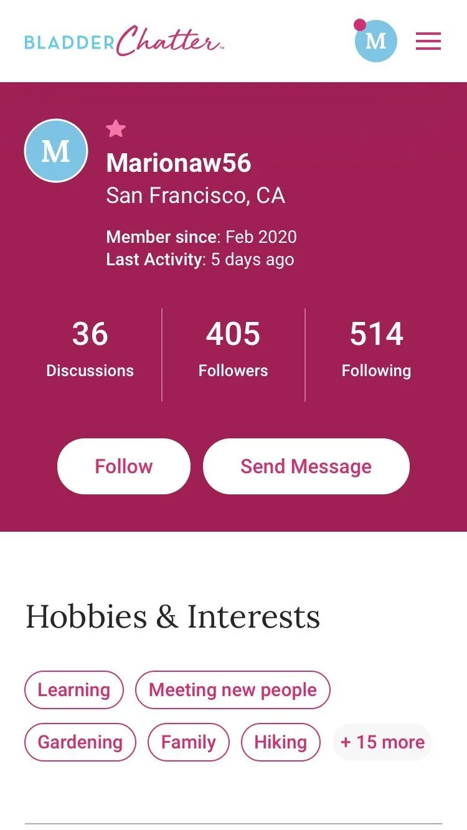The width and height of the screenshot is (467, 830).
Task: Click the pink notification dot on avatar
Action: tap(359, 25)
